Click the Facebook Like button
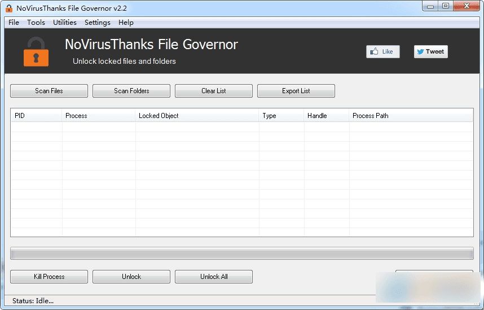 click(x=382, y=51)
